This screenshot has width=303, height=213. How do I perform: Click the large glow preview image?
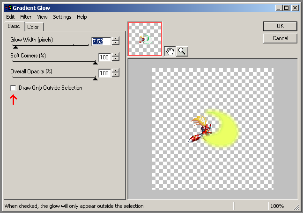pyautogui.click(x=213, y=129)
